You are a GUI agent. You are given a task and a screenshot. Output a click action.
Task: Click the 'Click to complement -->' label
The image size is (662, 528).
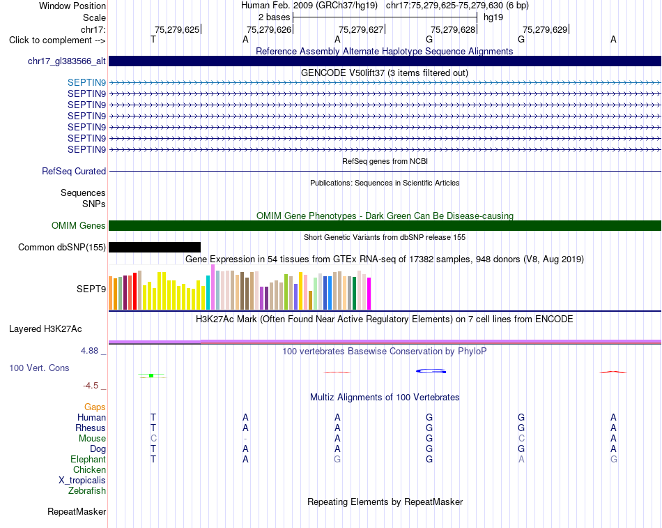[57, 40]
